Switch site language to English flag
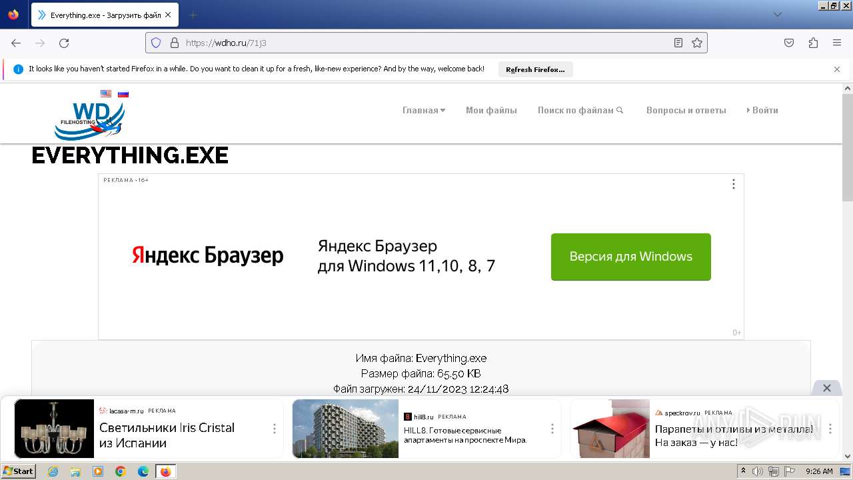853x480 pixels. 106,94
